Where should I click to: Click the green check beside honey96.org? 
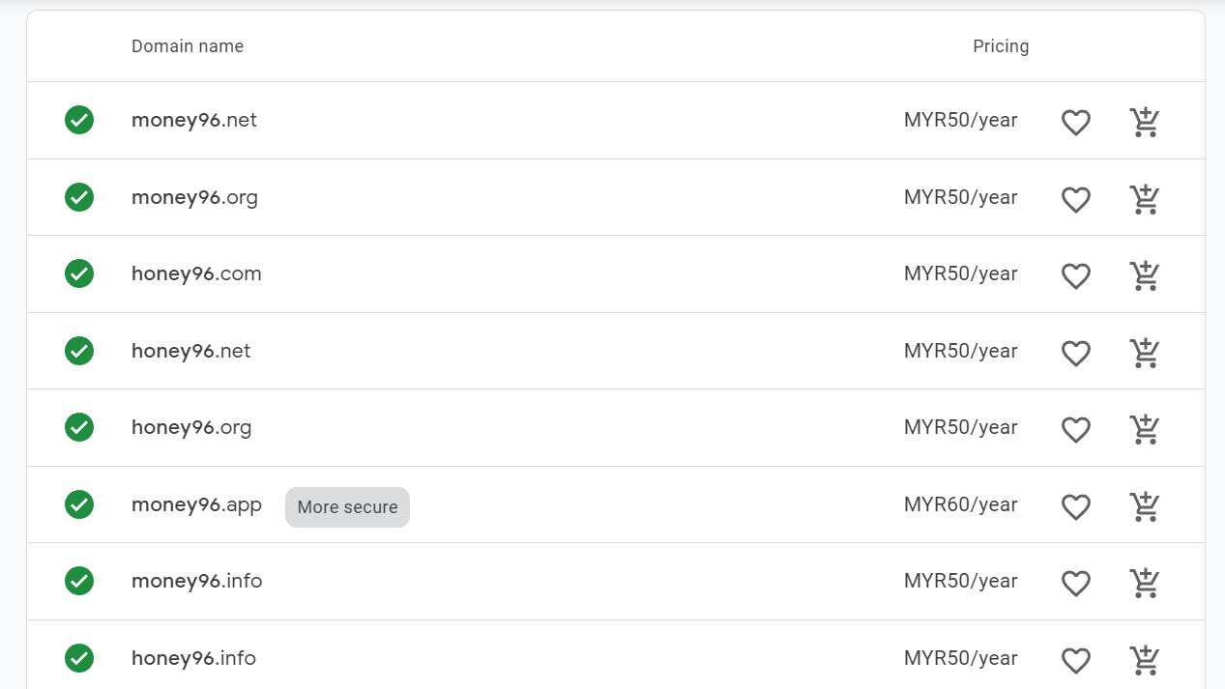[79, 427]
